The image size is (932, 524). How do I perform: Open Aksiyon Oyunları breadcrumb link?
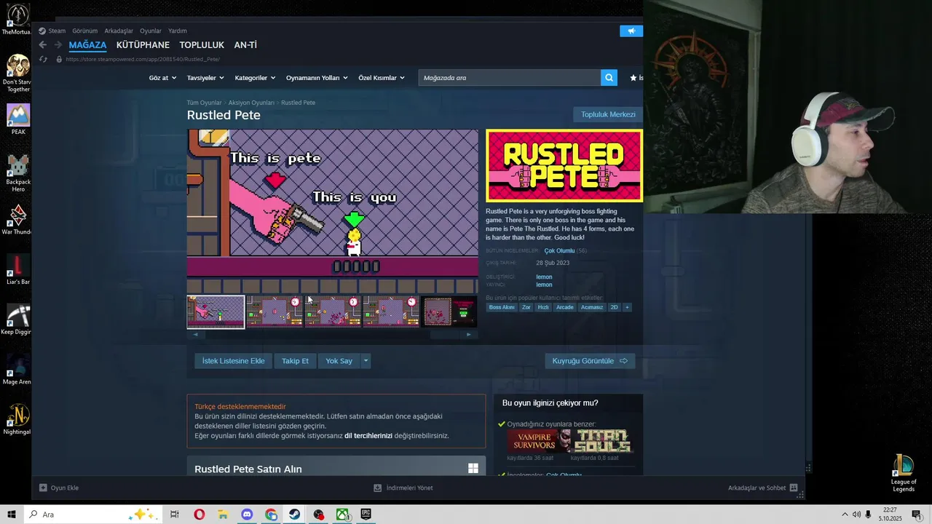251,103
